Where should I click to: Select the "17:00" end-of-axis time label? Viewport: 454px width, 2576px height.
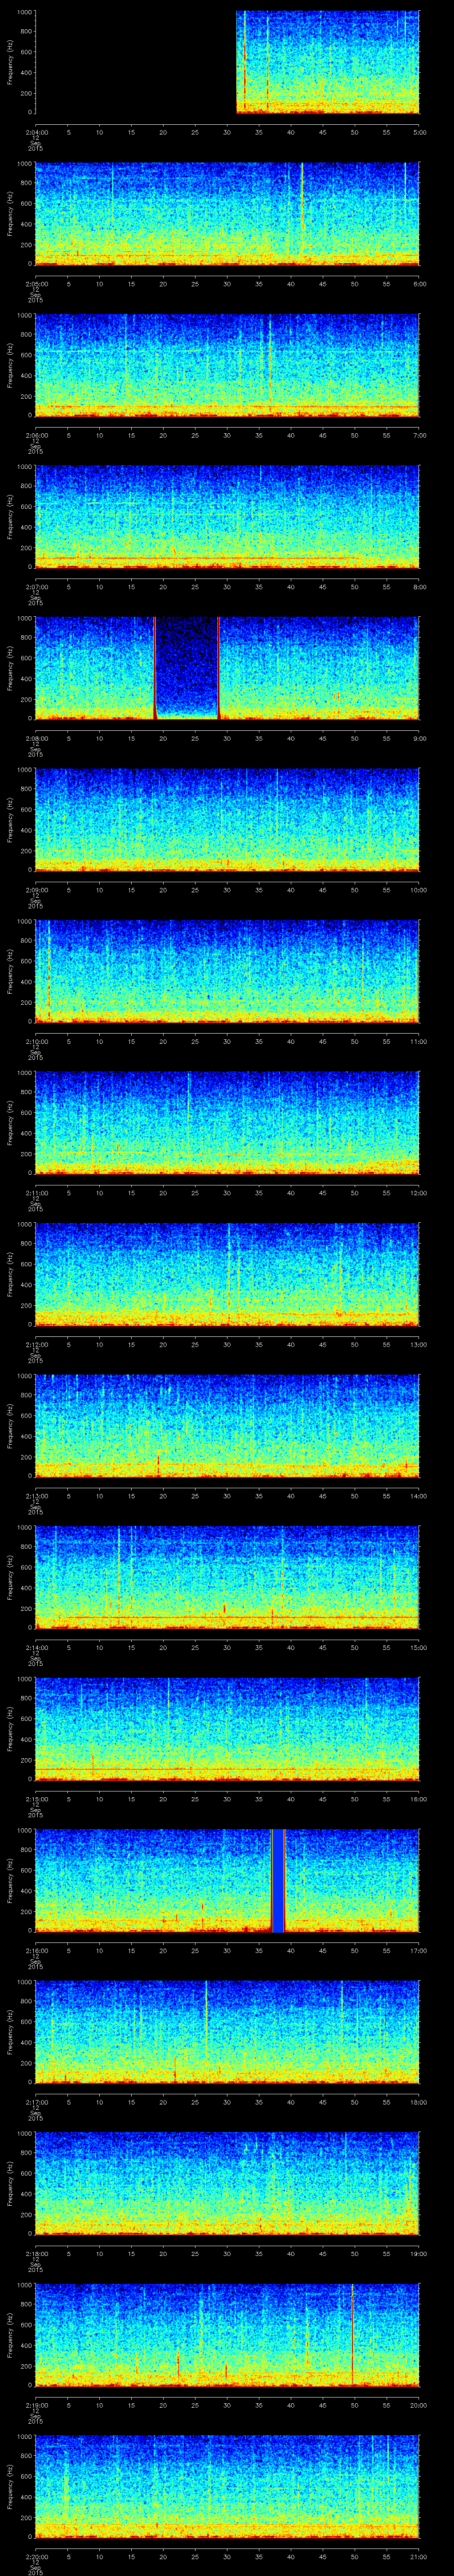[x=418, y=1950]
